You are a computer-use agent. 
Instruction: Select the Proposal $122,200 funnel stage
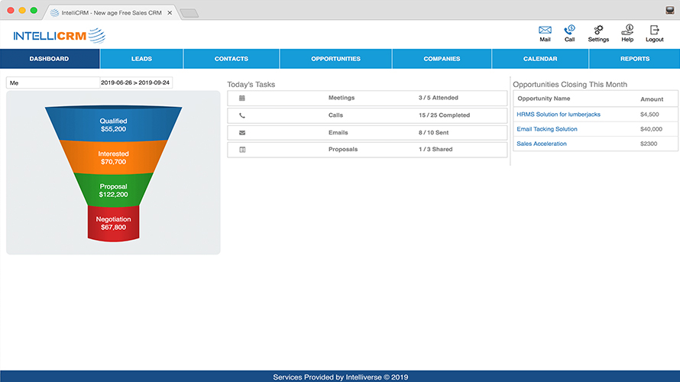(113, 190)
